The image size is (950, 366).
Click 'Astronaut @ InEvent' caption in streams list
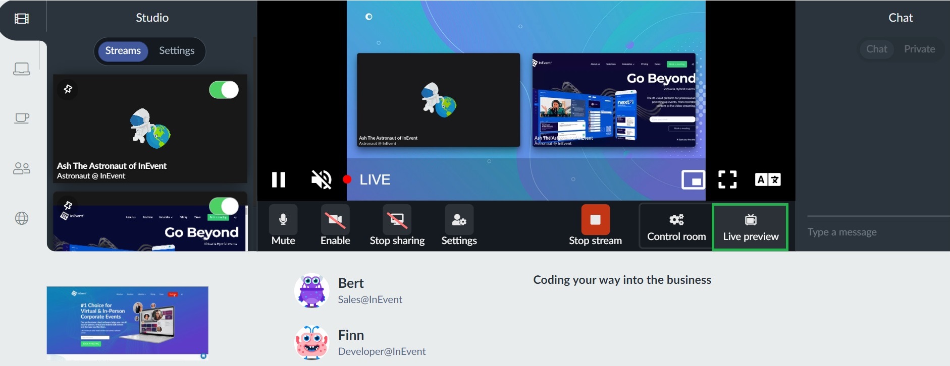91,176
